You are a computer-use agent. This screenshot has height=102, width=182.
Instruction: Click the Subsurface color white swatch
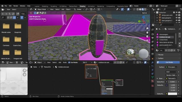[x=173, y=94]
